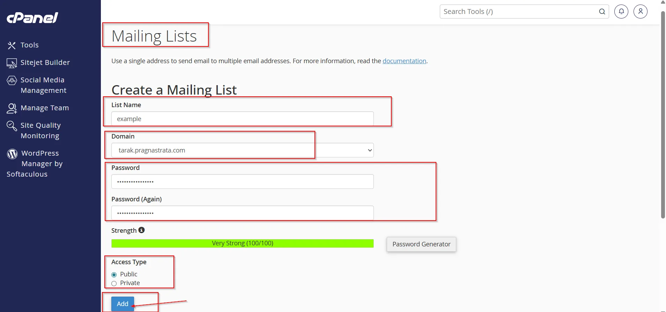Click the Add button
Image resolution: width=666 pixels, height=312 pixels.
click(x=123, y=304)
